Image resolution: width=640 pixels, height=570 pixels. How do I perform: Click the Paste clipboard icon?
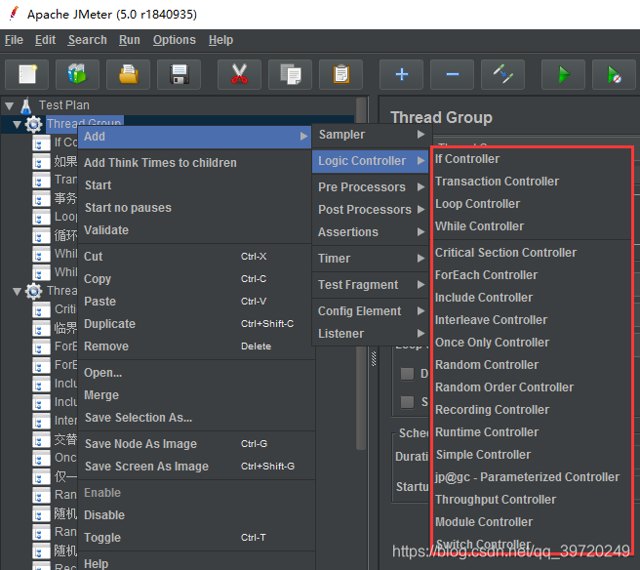[340, 74]
